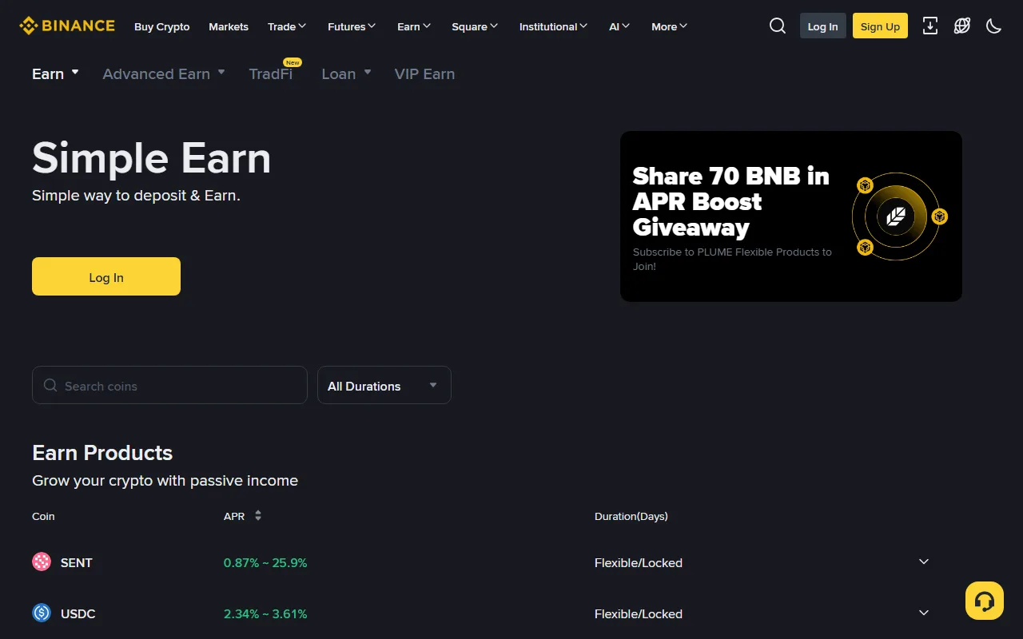
Task: Go to Buy Crypto
Action: pos(162,26)
